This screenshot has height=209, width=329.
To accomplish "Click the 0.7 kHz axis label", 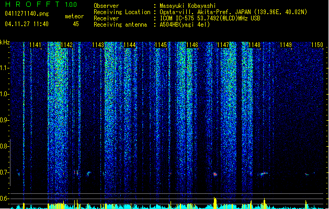I will point(4,172).
